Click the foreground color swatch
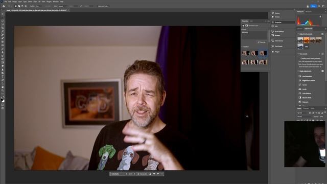327x184 pixels. [2, 100]
